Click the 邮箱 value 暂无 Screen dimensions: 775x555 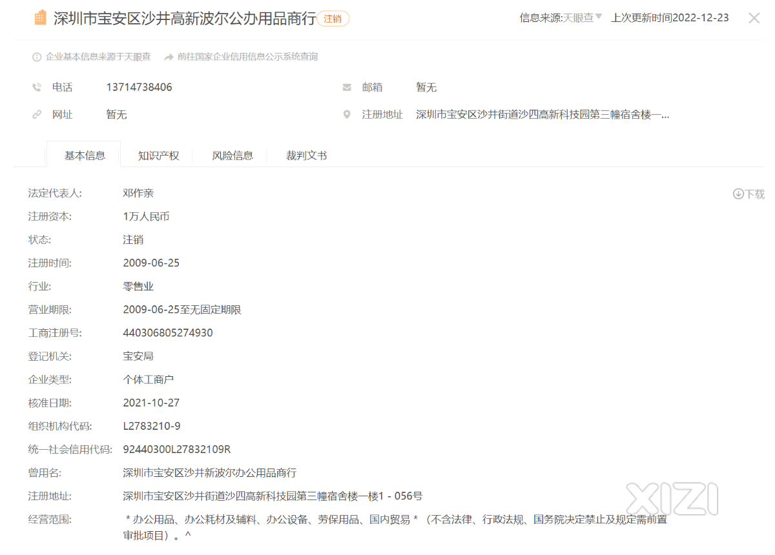(426, 87)
